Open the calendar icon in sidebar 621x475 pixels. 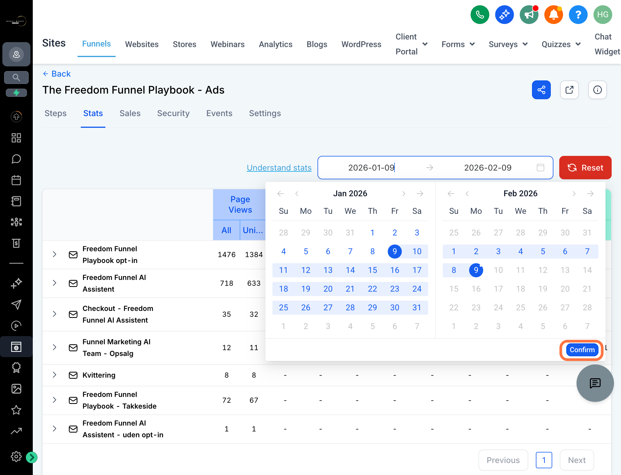pyautogui.click(x=16, y=180)
